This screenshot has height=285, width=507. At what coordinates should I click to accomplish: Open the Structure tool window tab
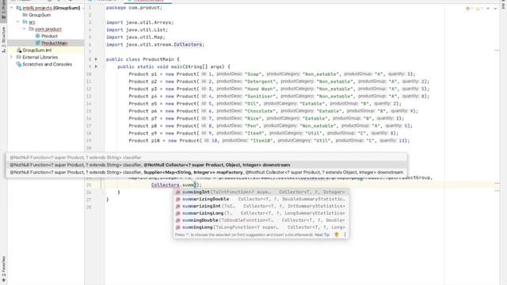tap(3, 40)
